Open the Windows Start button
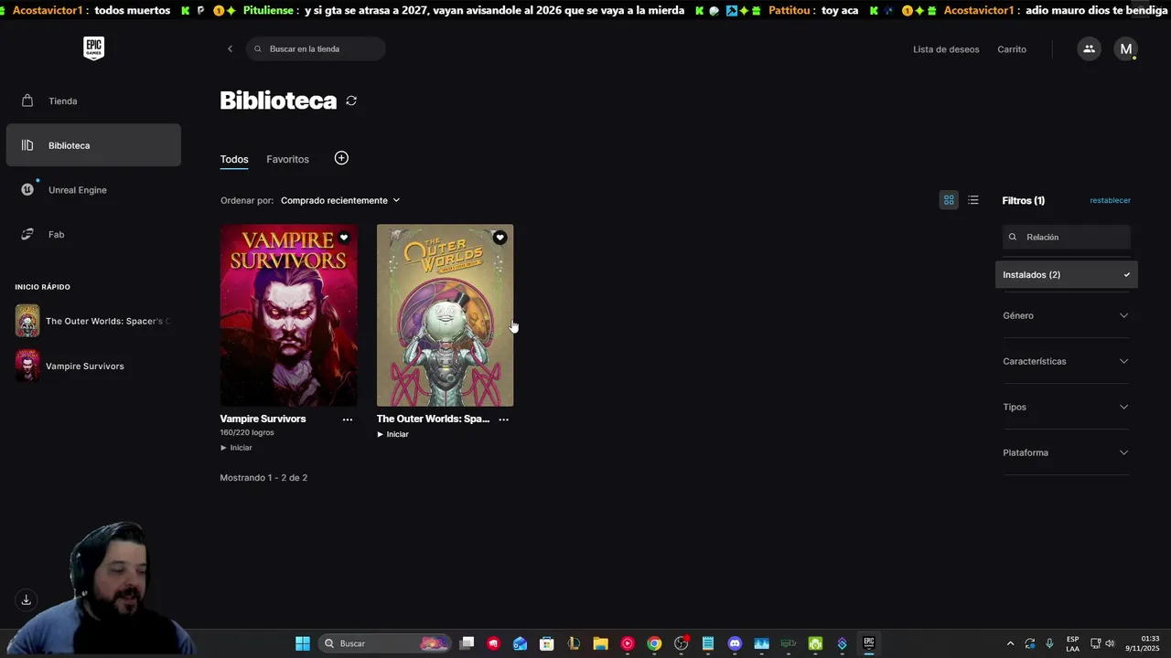The height and width of the screenshot is (658, 1171). click(x=303, y=643)
